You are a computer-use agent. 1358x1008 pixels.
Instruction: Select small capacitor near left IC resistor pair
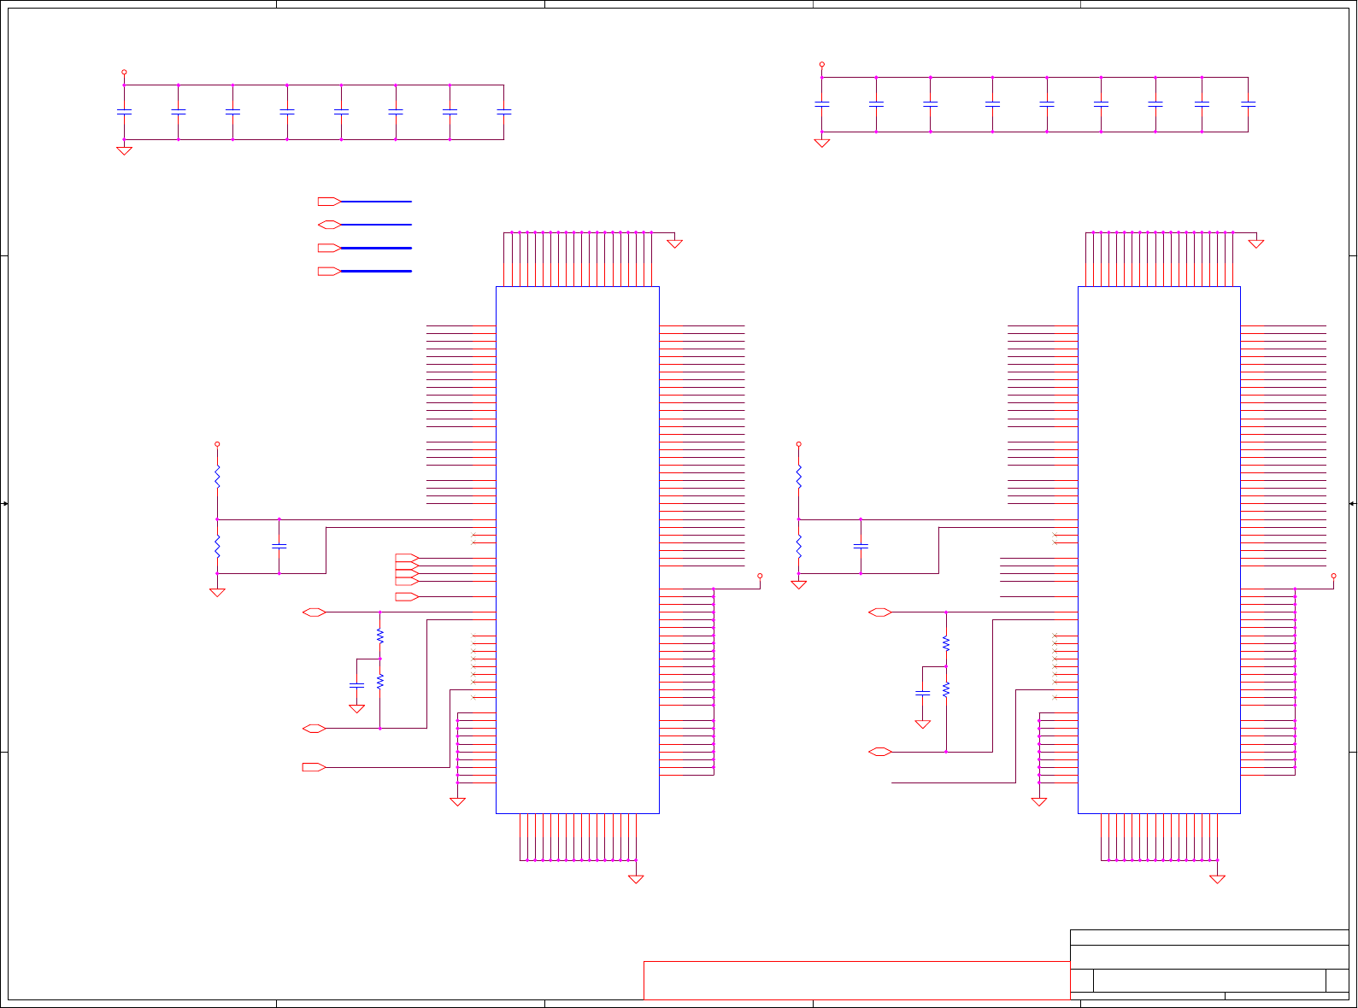357,686
